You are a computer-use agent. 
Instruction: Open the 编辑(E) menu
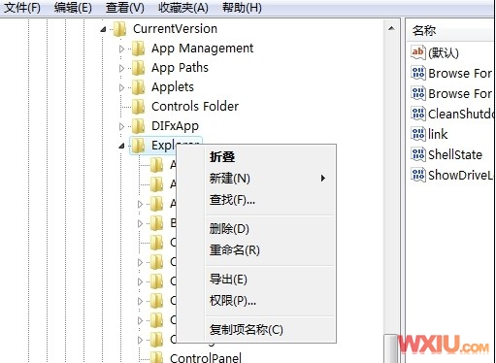tap(73, 8)
